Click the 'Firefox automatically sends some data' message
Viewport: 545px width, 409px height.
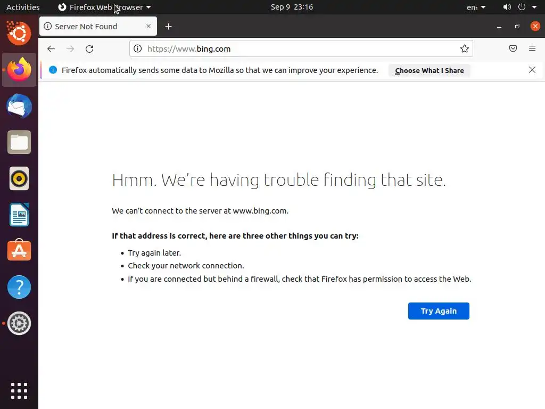point(220,70)
